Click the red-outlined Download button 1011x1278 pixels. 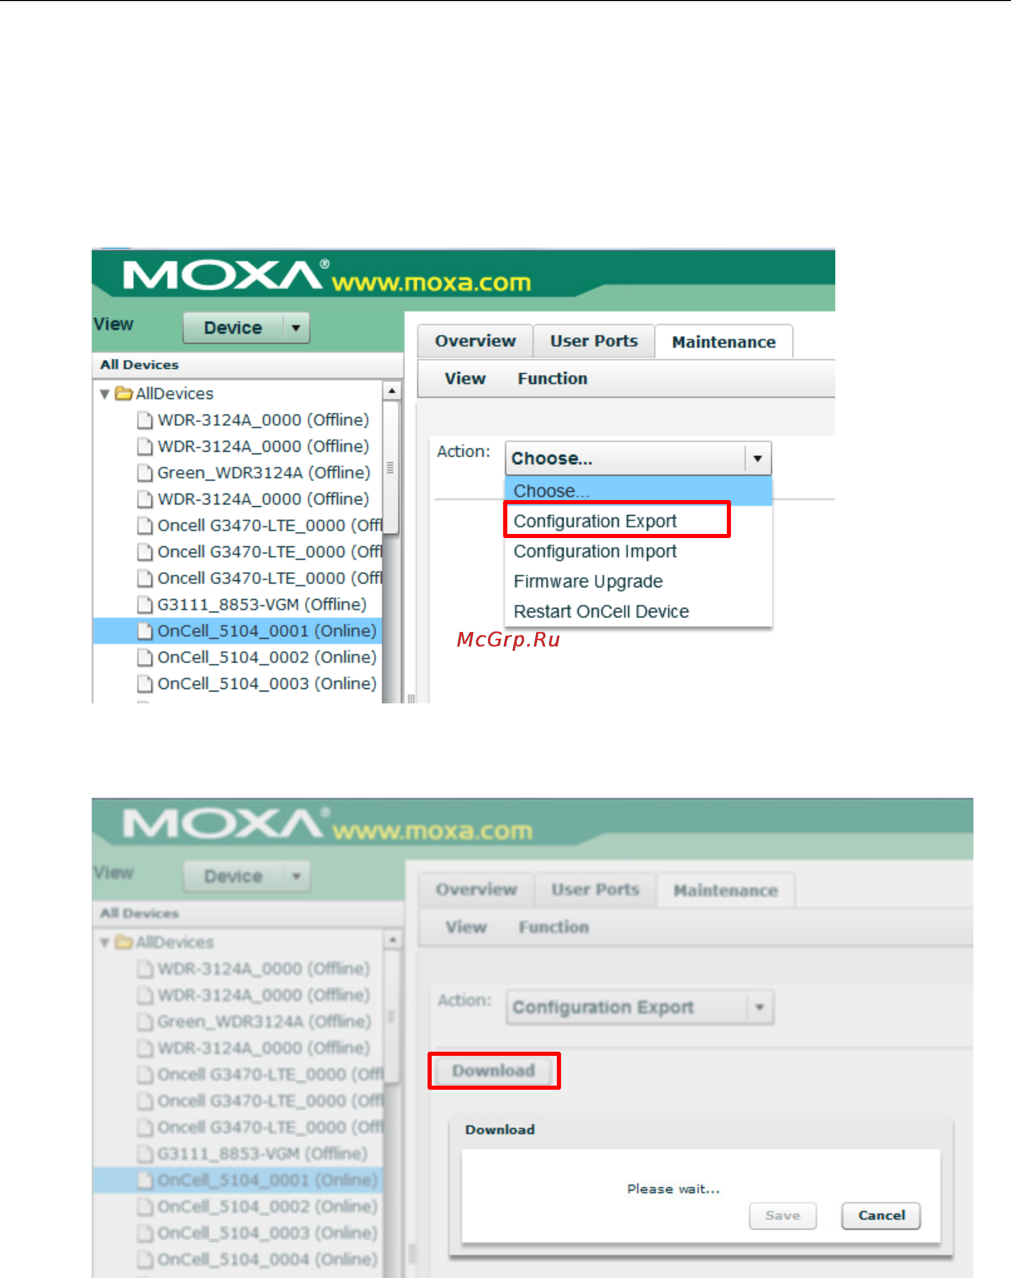click(x=494, y=1071)
